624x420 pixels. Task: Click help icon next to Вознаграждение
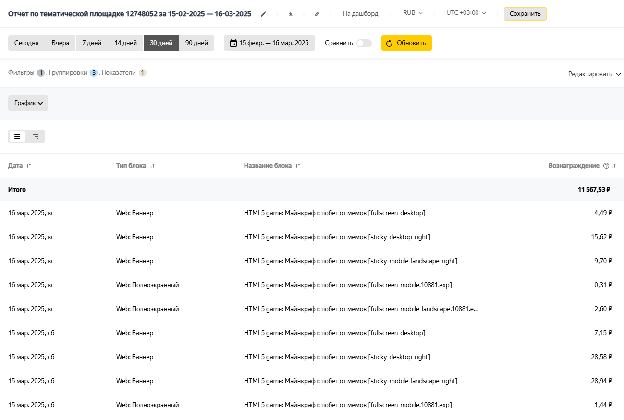(606, 166)
